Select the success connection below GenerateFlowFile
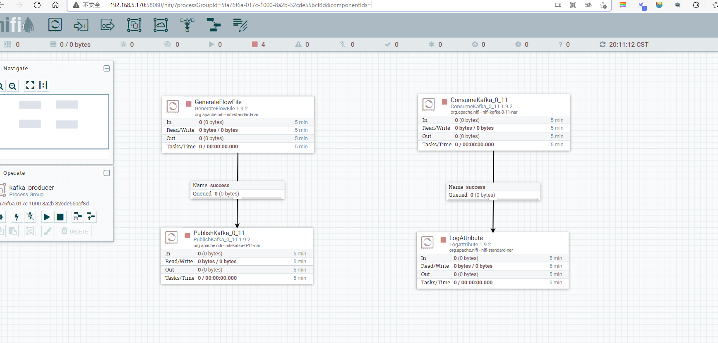Viewport: 718px width, 343px height. tap(238, 190)
